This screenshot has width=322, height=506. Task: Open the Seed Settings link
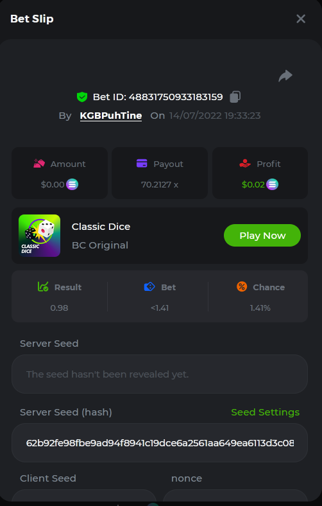(266, 412)
